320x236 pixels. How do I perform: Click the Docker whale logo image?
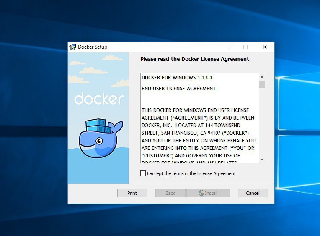(101, 138)
